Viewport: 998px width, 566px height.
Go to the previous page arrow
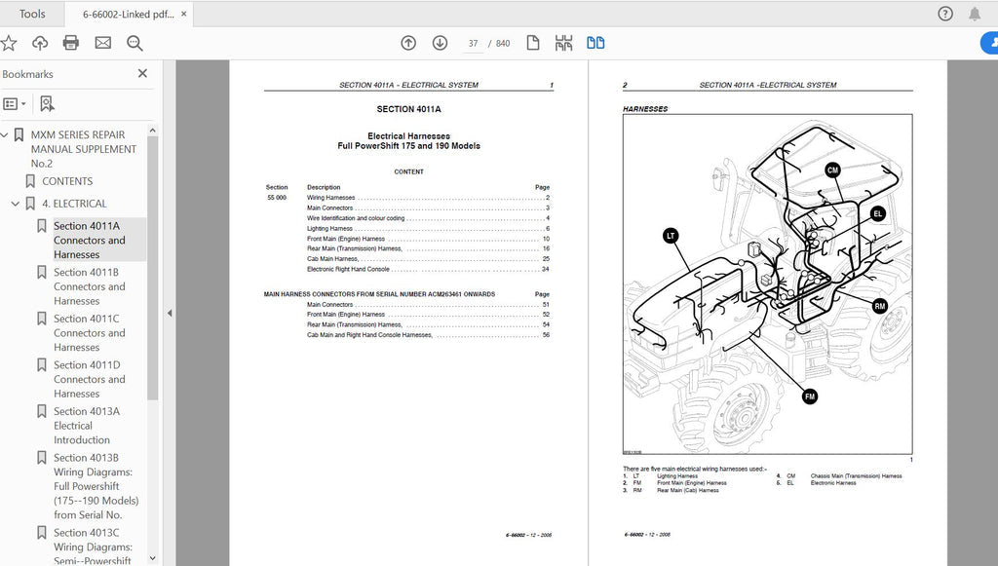[x=408, y=43]
